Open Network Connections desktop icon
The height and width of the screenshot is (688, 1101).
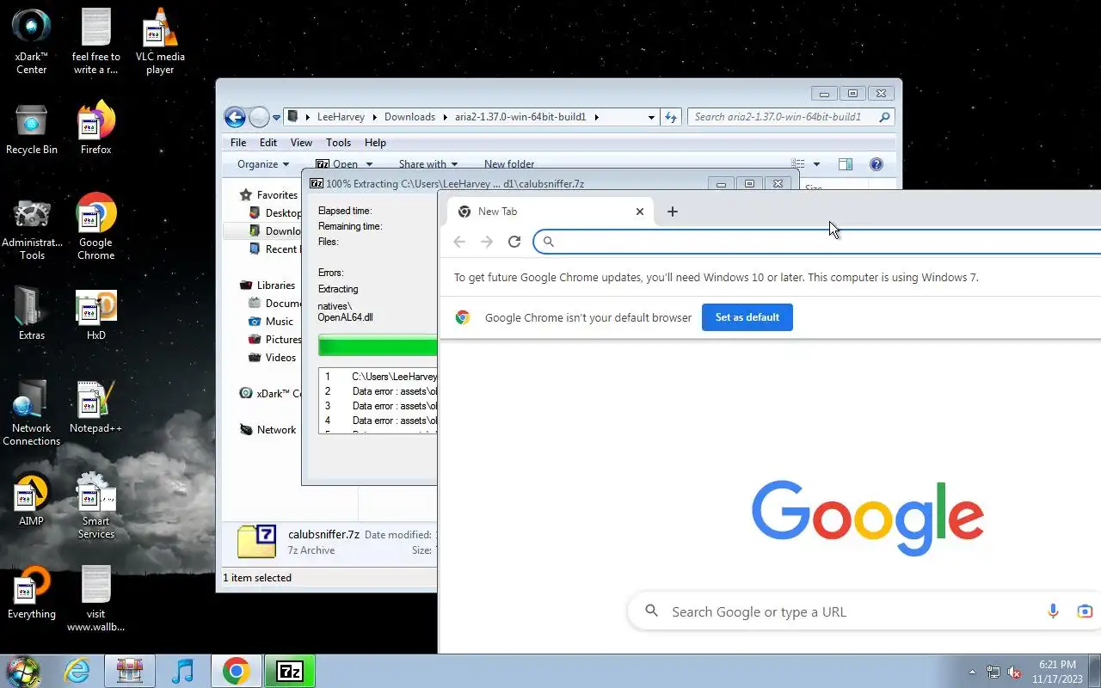pyautogui.click(x=32, y=413)
